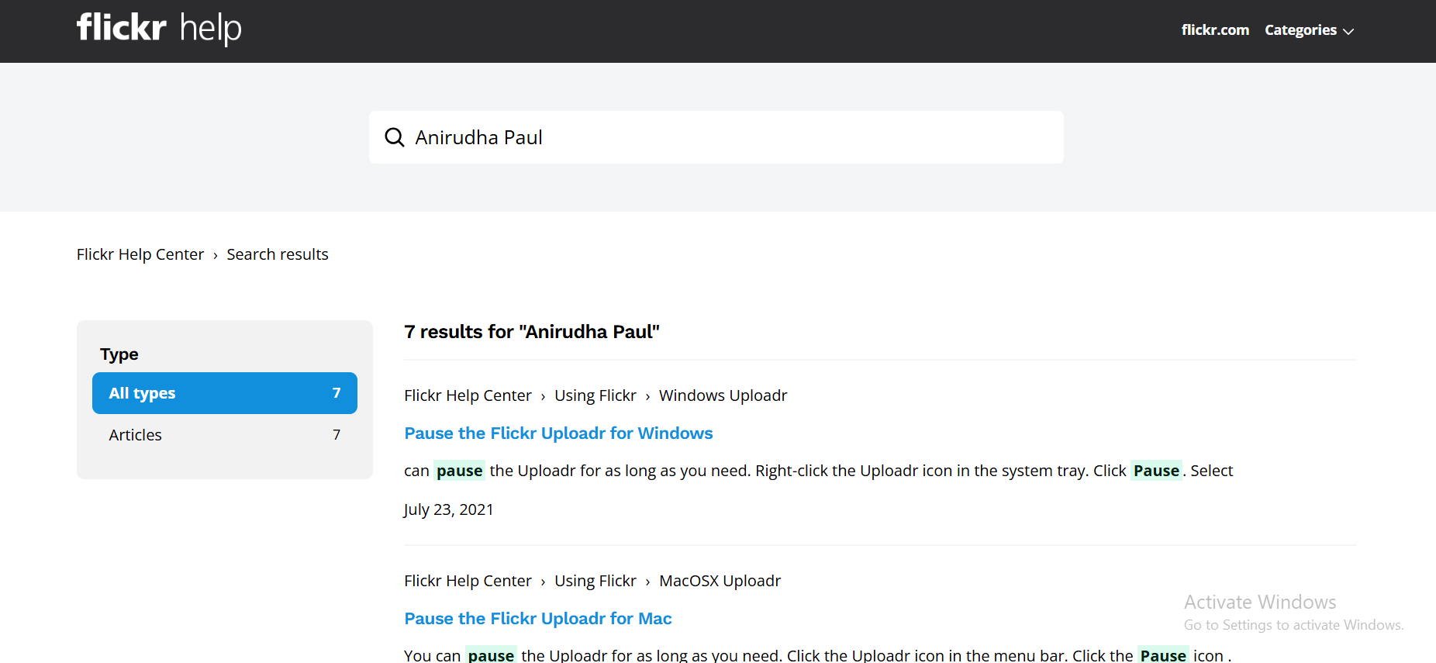Click Windows Uploadr breadcrumb link
This screenshot has width=1436, height=663.
[723, 395]
